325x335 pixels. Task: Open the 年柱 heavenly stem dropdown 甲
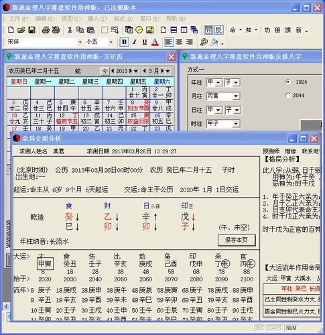218,83
